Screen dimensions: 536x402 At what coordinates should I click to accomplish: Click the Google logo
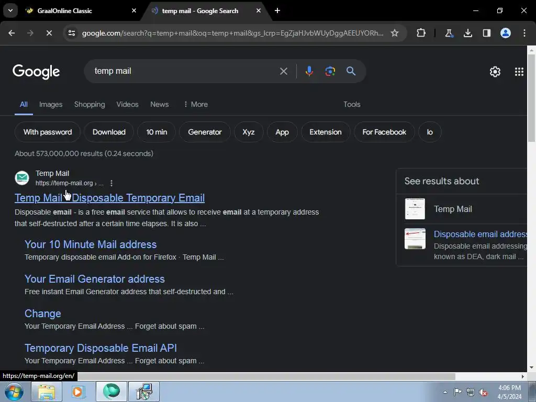36,71
